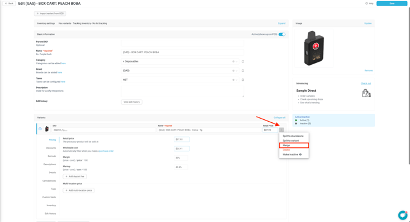Choose Make inactive from menu
410x222 pixels.
291,155
